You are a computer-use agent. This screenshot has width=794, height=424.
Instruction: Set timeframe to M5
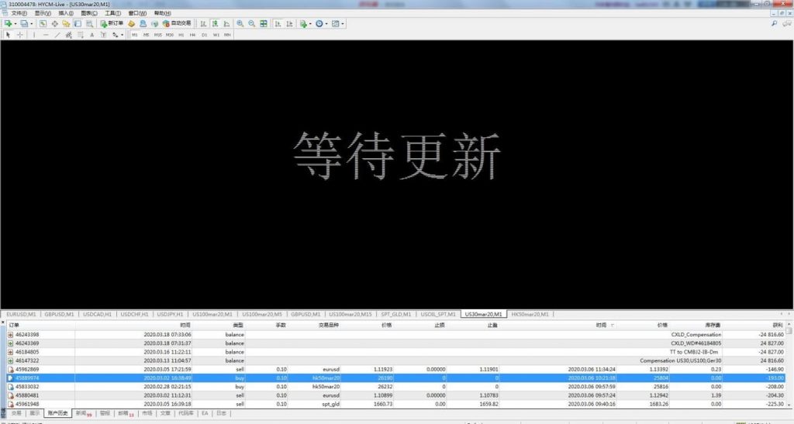146,35
